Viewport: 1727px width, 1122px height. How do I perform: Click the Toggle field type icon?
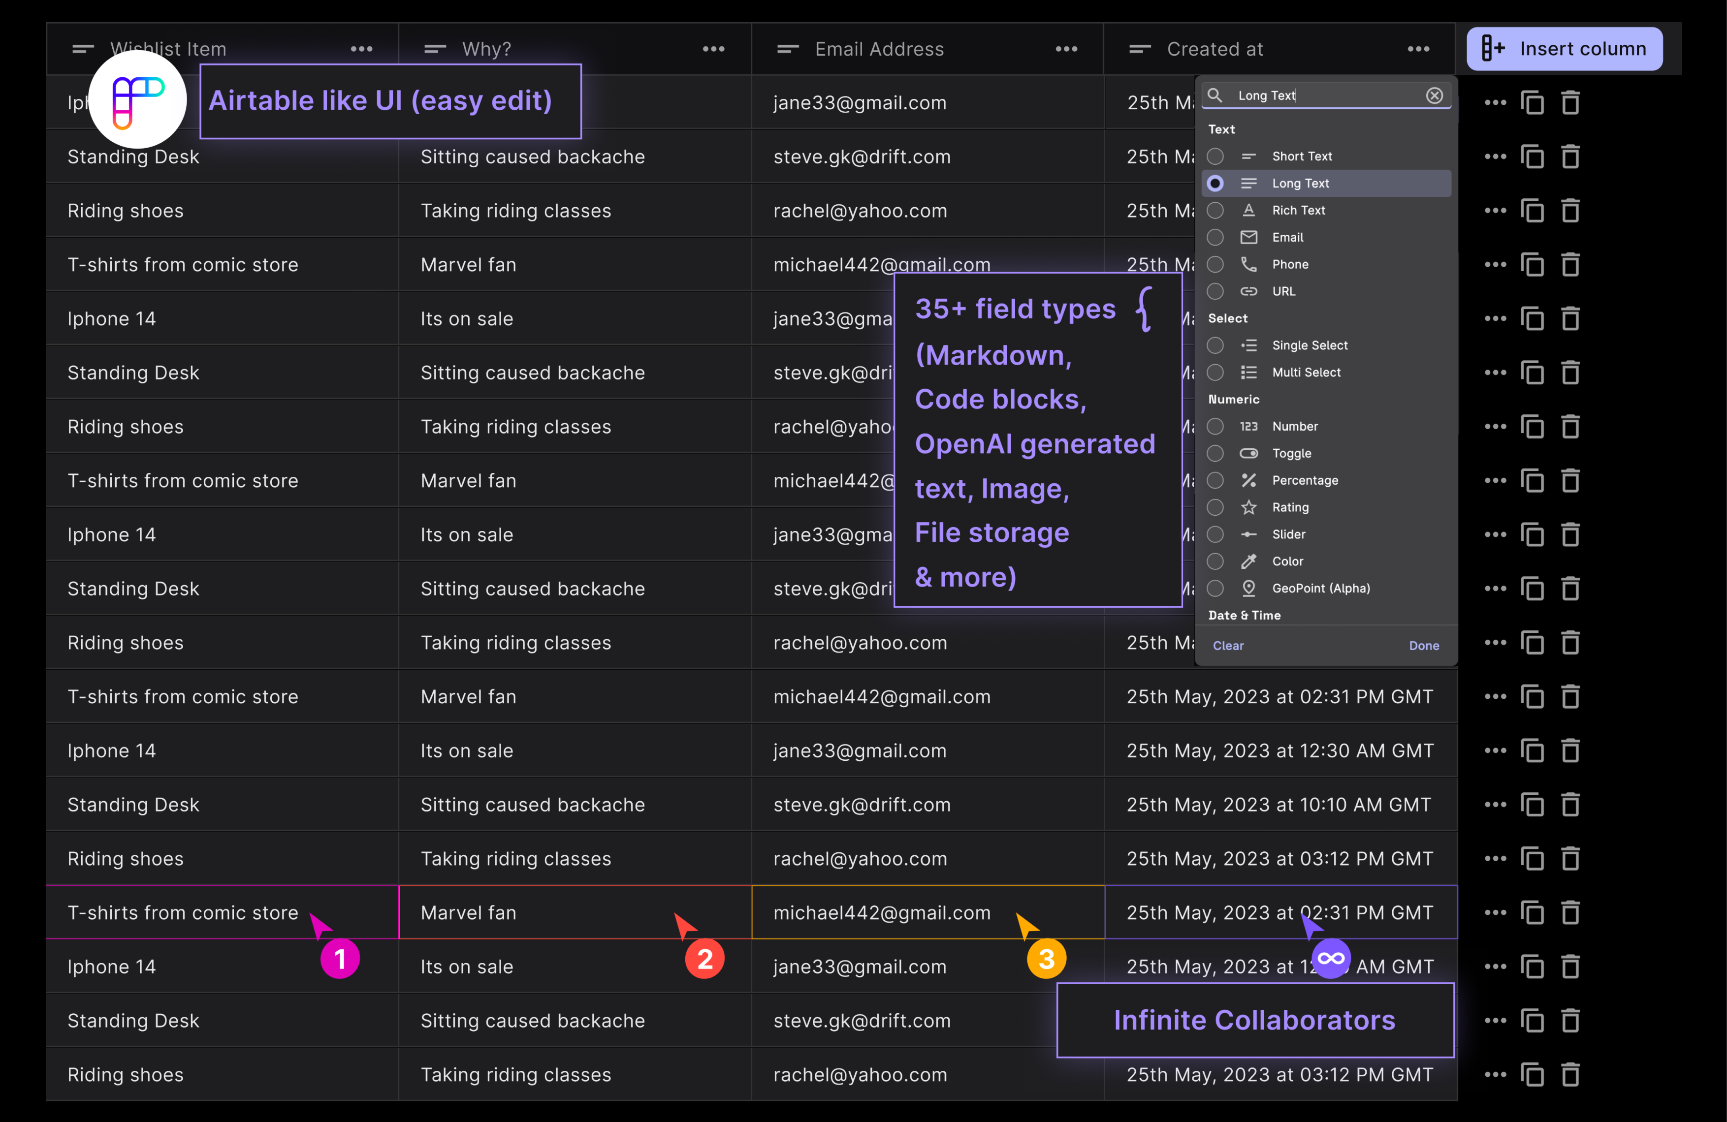[1249, 453]
